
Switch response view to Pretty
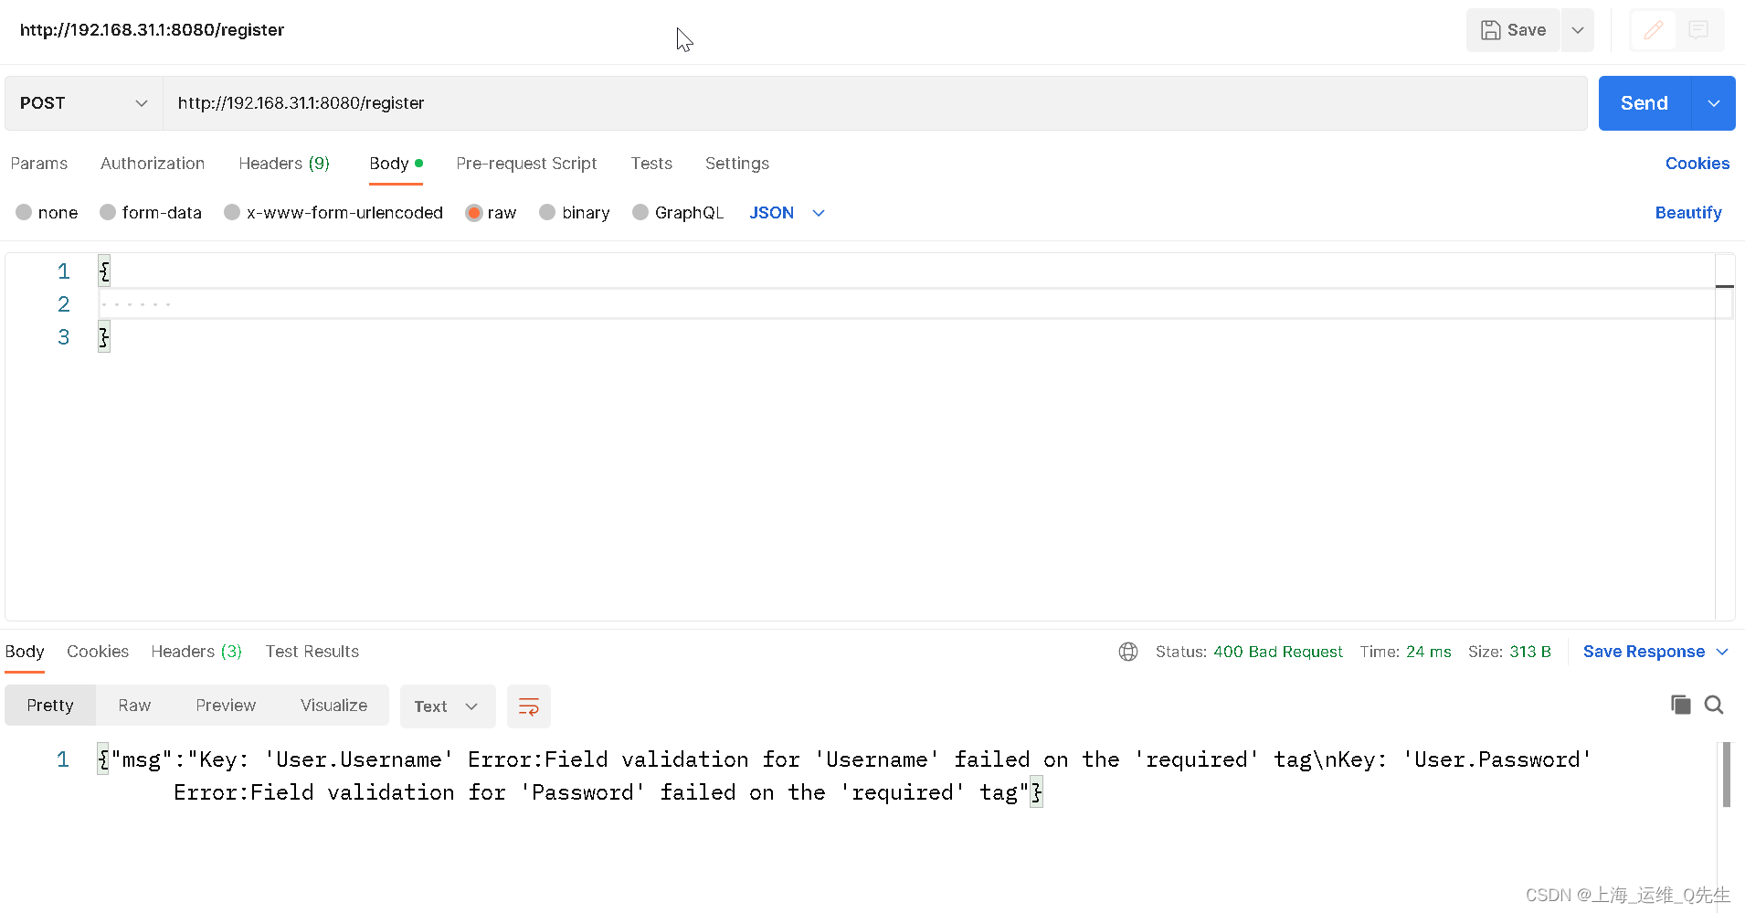pos(50,706)
